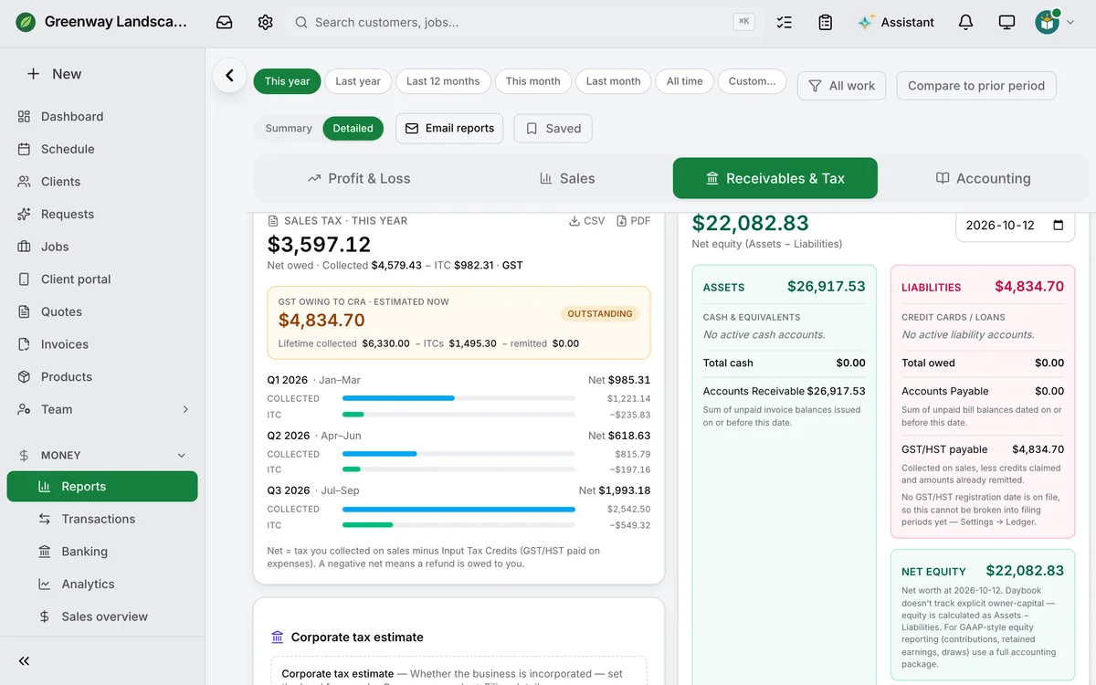
Task: Click Accounts Receivable $26,917.53 row
Action: (x=784, y=391)
